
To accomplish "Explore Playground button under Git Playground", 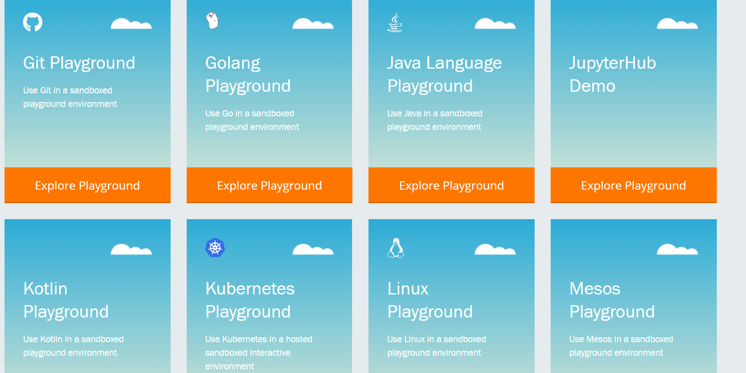I will click(x=88, y=185).
